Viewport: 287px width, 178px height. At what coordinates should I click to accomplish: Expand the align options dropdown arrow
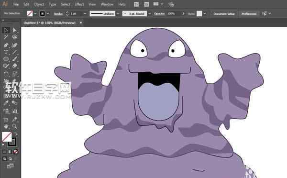click(270, 13)
